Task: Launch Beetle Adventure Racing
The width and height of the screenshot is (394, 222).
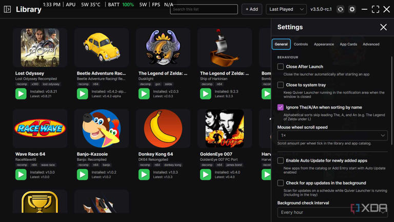Action: (x=83, y=94)
